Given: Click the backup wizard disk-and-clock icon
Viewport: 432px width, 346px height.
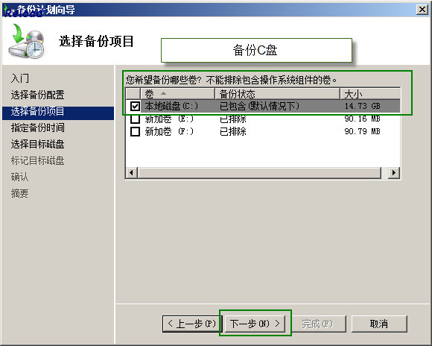Looking at the screenshot, I should [x=27, y=42].
